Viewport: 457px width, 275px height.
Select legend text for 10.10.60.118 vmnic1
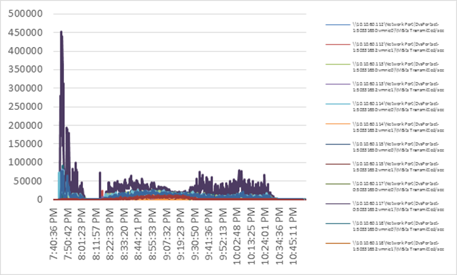coord(398,246)
